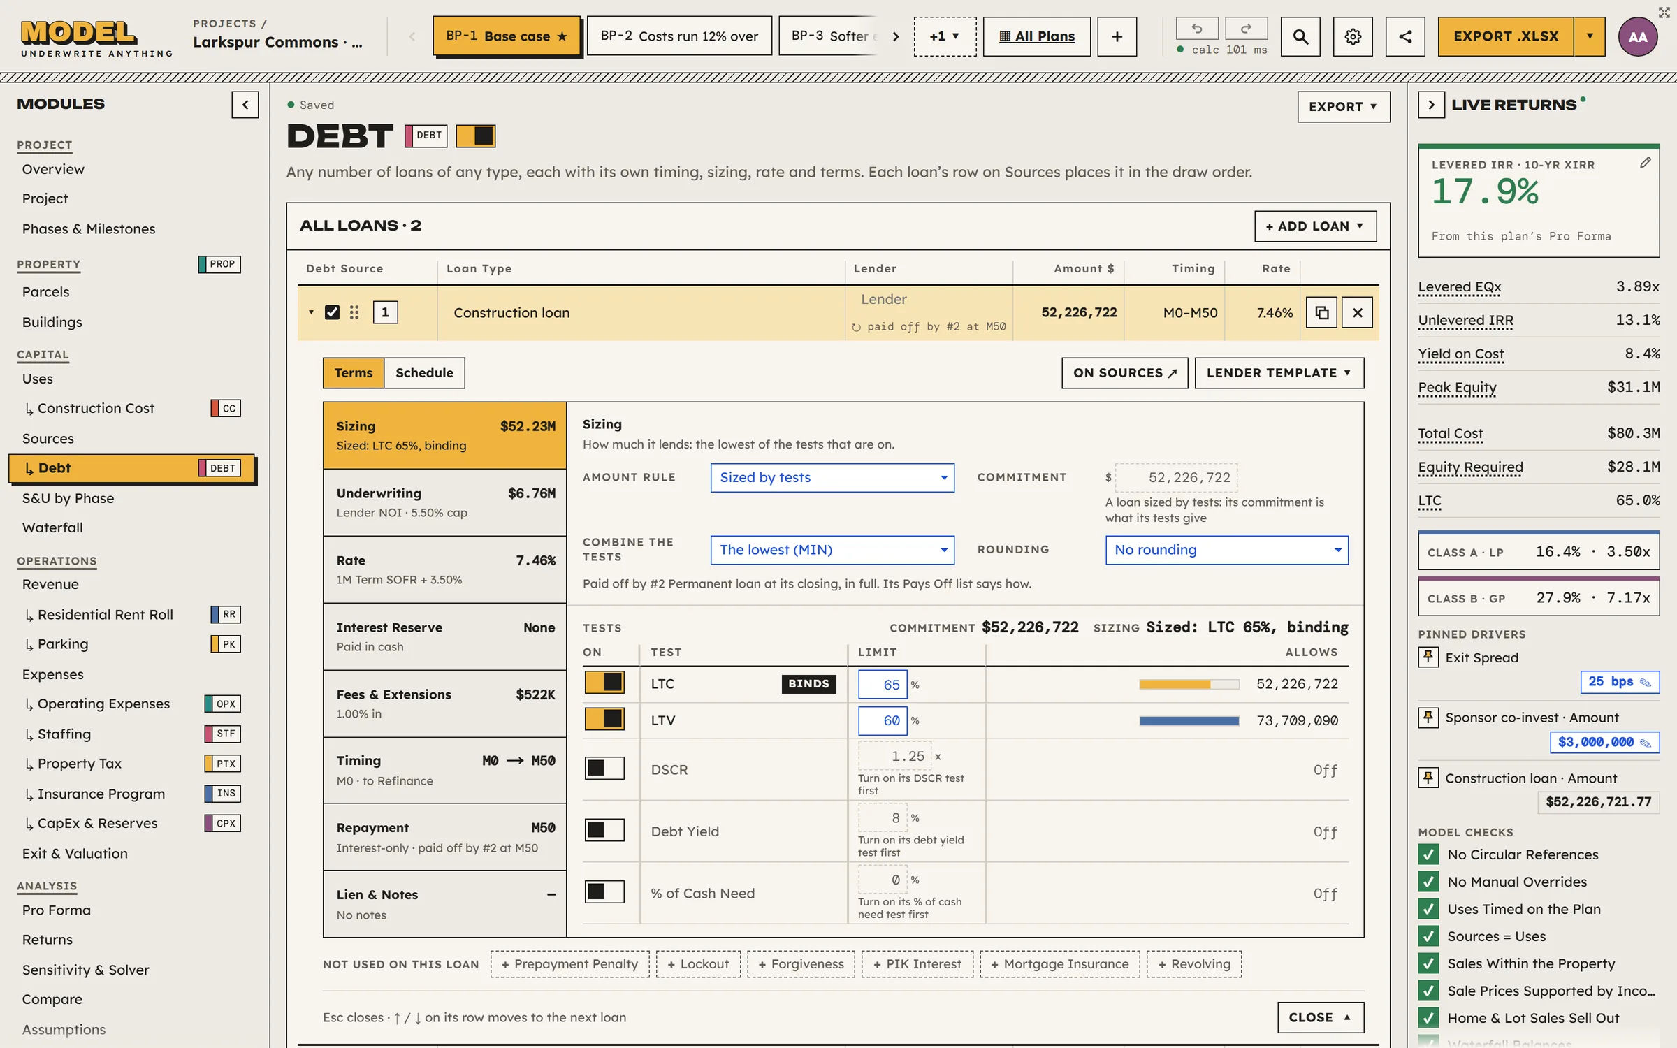Viewport: 1677px width, 1048px height.
Task: Click the On Sources button
Action: coord(1124,373)
